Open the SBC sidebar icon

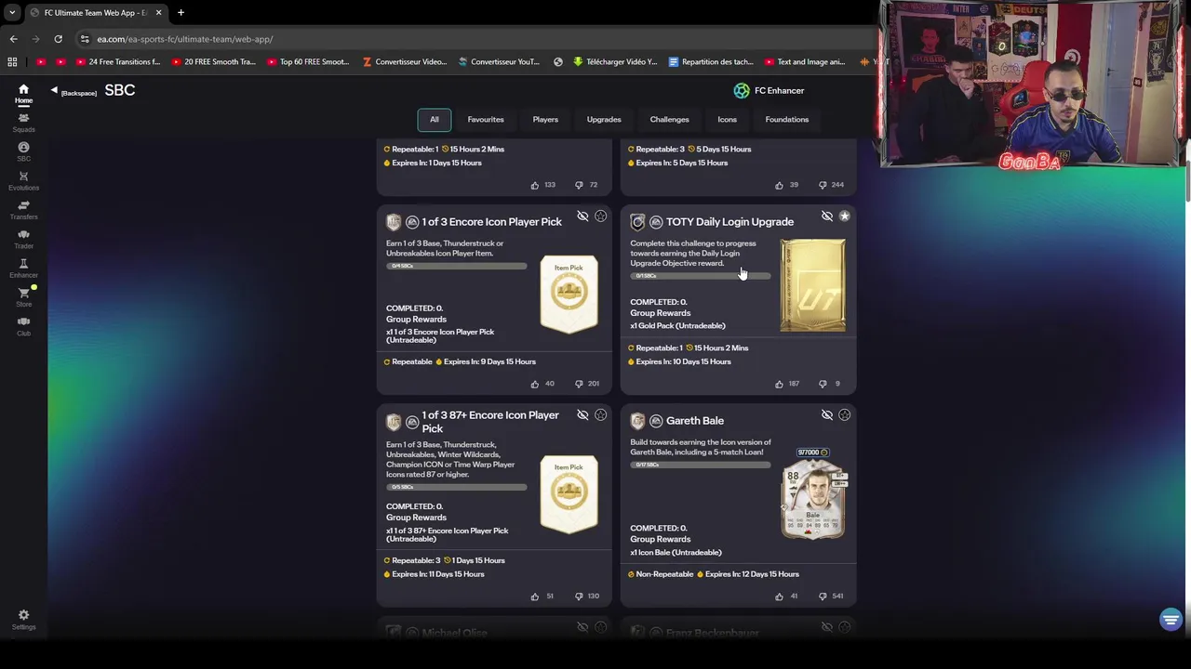click(23, 151)
